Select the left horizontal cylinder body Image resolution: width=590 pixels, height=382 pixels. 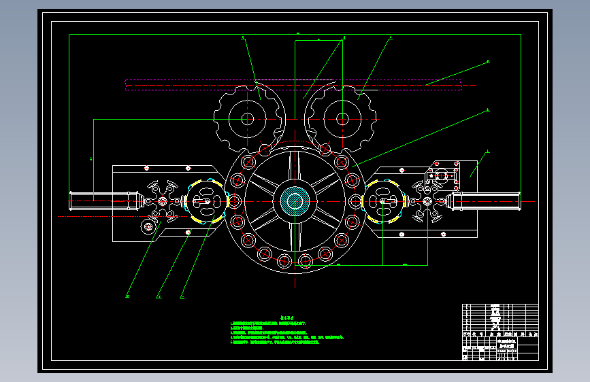(x=104, y=201)
